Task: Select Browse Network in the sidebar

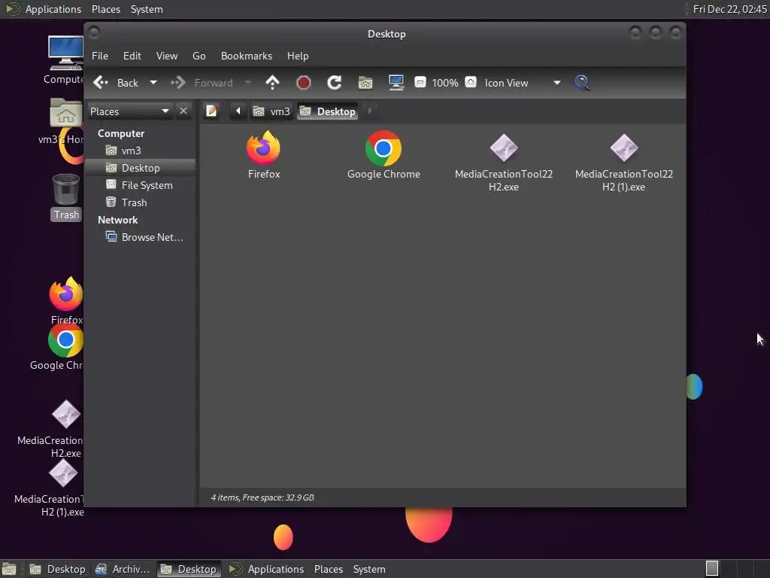Action: (x=141, y=237)
